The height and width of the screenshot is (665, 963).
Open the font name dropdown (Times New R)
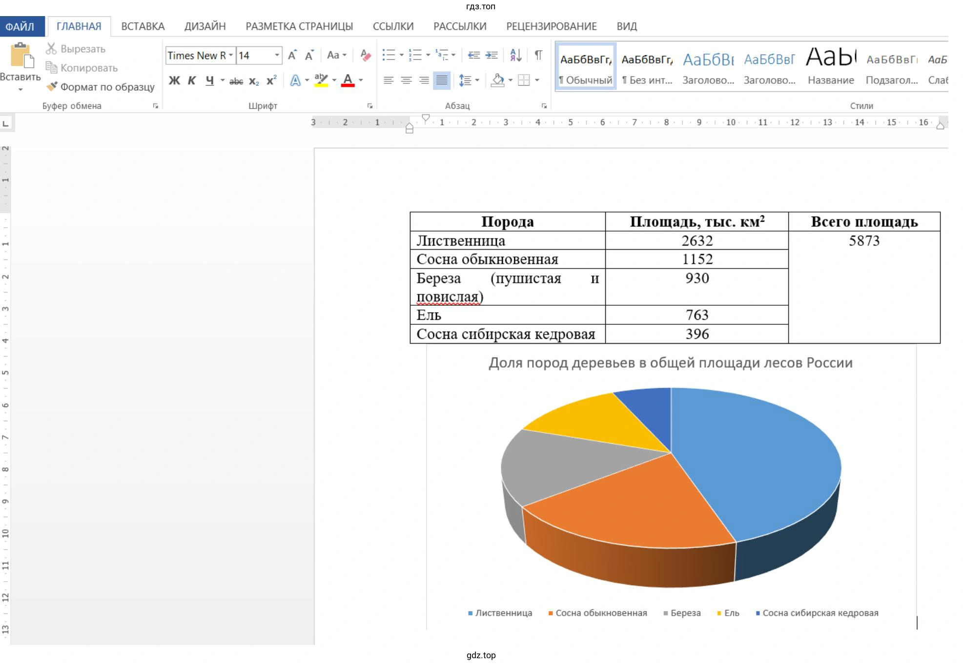pyautogui.click(x=231, y=55)
